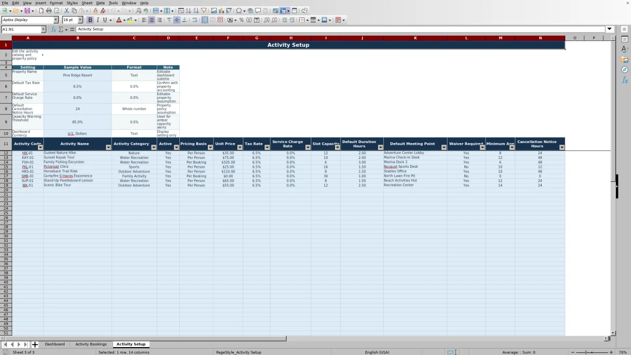Click the Increase Indent icon

tap(284, 20)
